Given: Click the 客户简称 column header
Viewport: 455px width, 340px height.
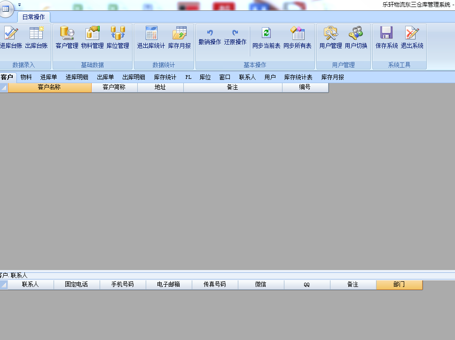Looking at the screenshot, I should 114,87.
